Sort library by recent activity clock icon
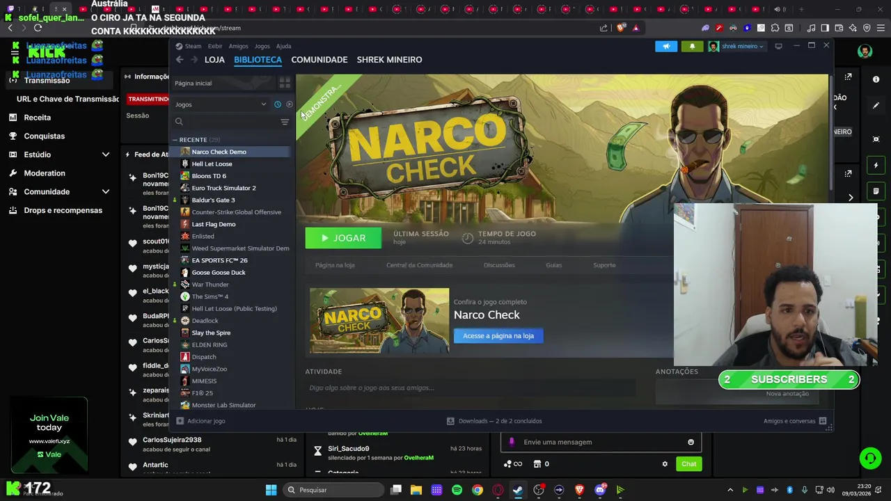The height and width of the screenshot is (501, 891). 277,104
